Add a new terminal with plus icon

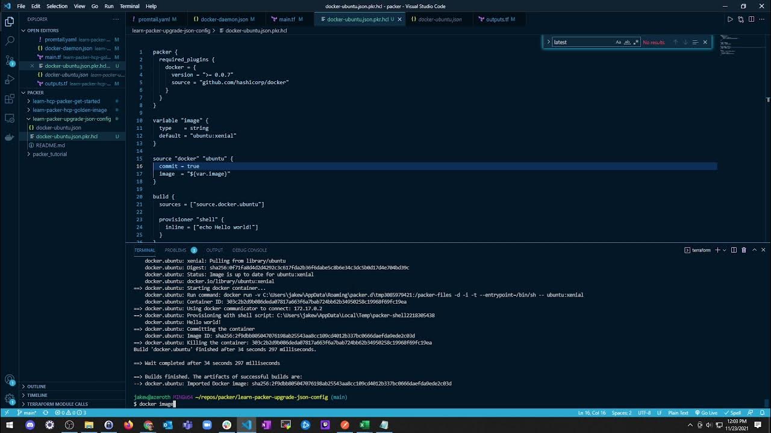coord(717,250)
